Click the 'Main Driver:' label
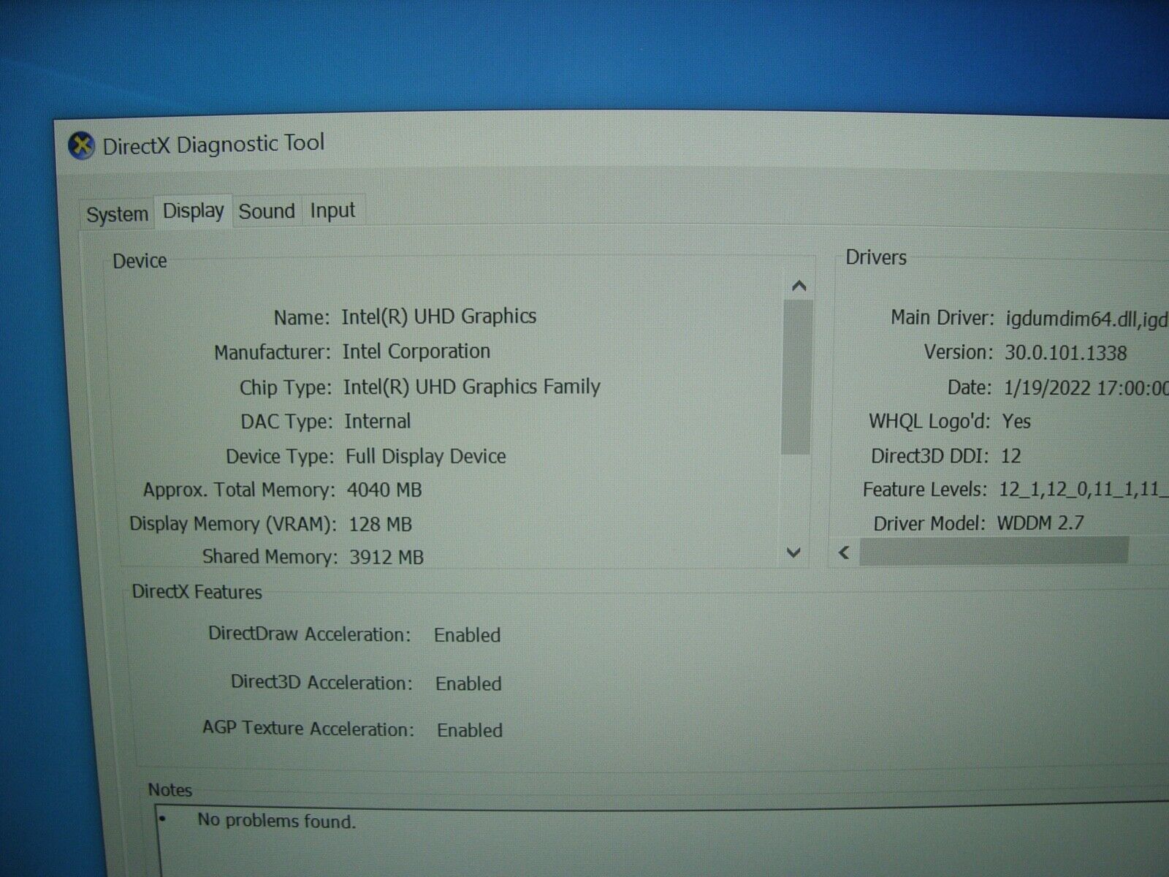1169x877 pixels. (943, 318)
